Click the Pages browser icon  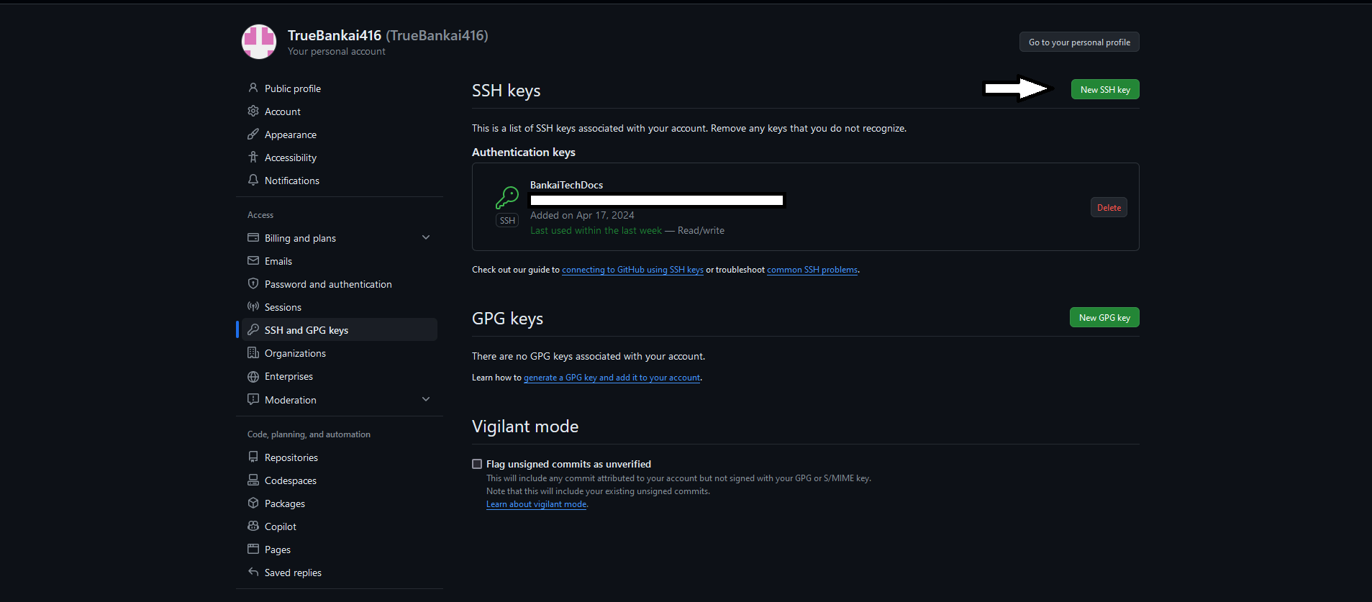click(x=253, y=549)
